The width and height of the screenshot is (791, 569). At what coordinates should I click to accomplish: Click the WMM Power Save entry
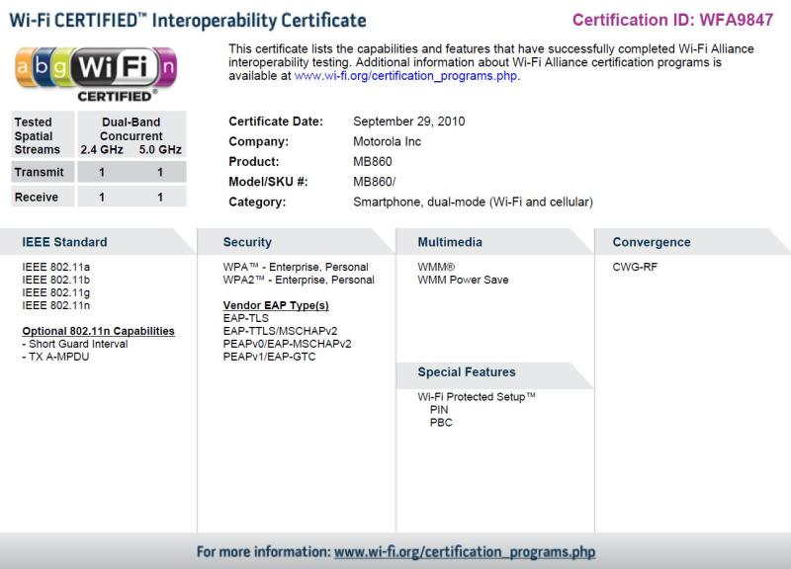pyautogui.click(x=463, y=280)
